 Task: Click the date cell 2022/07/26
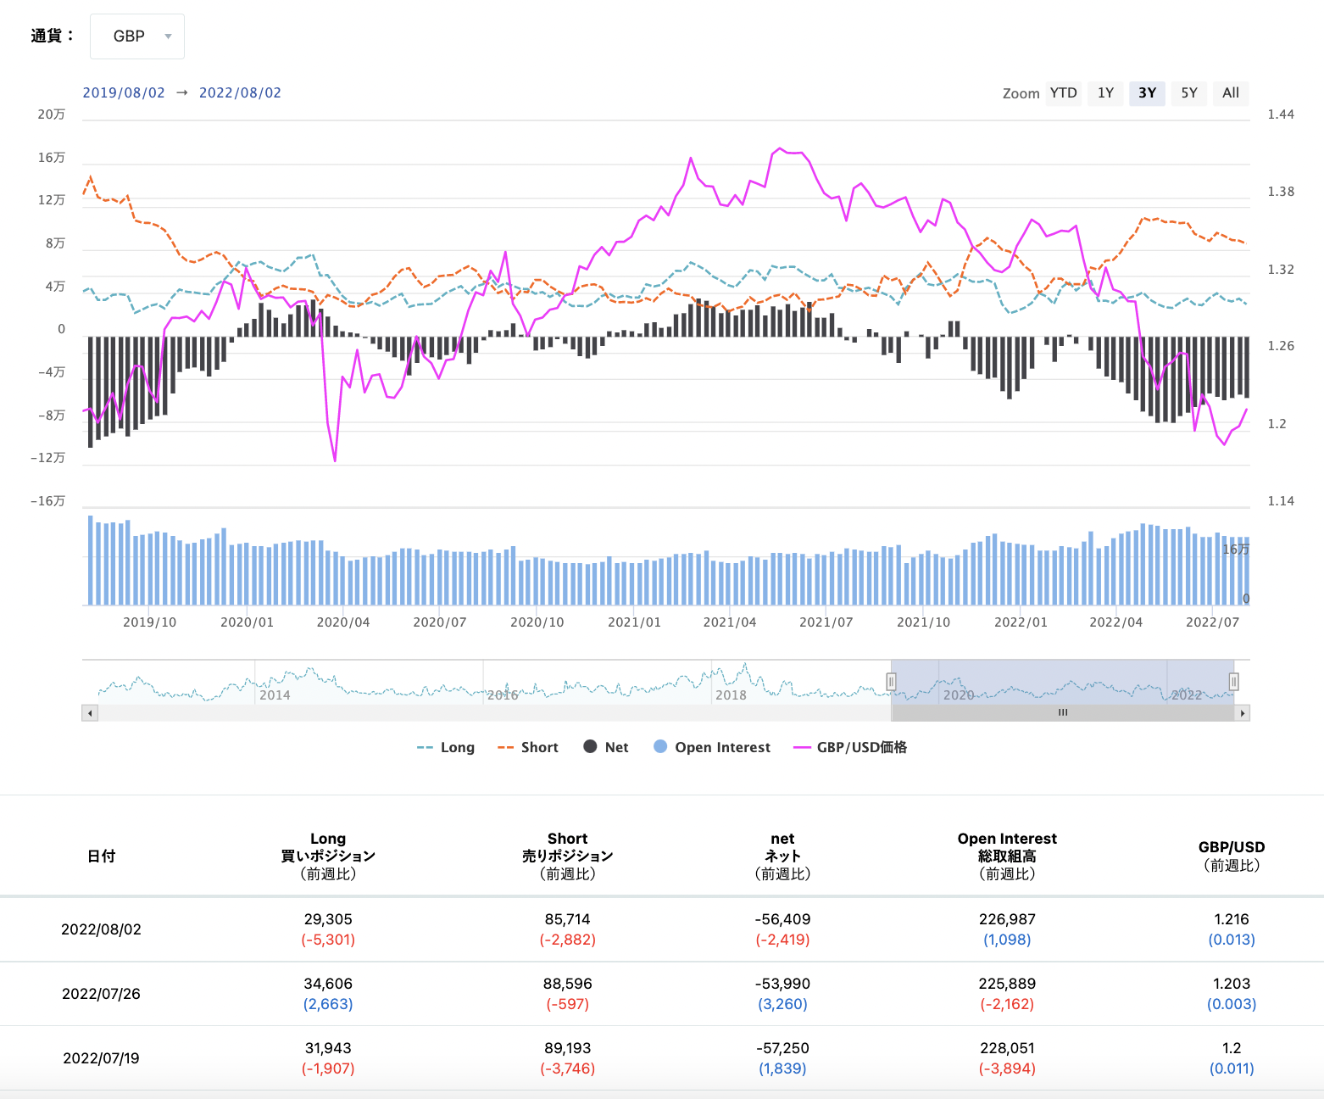102,994
